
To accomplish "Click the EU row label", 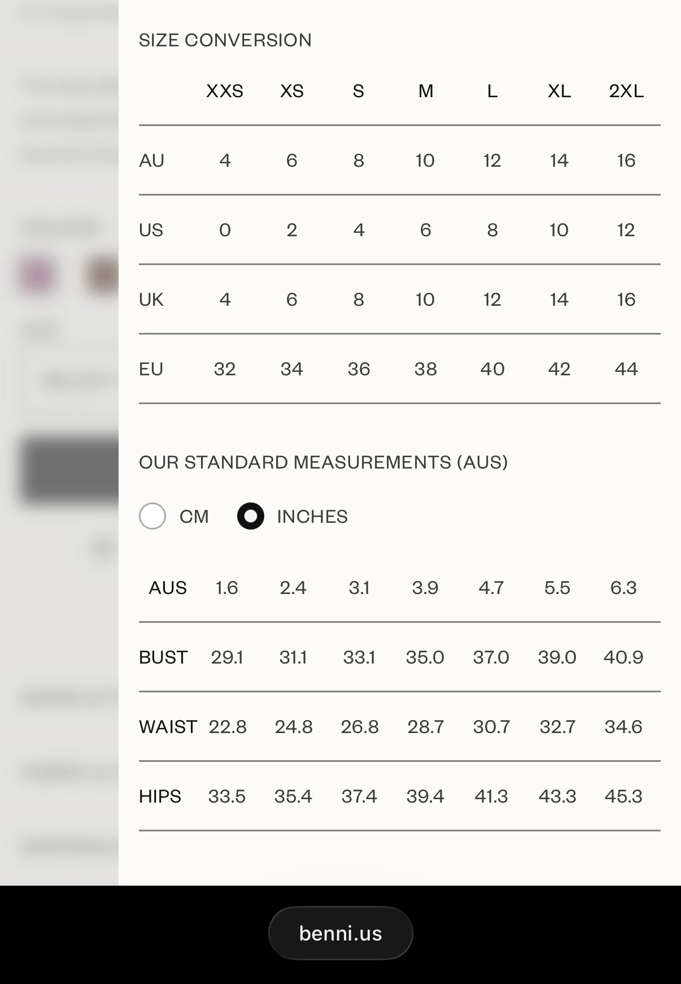I will [151, 369].
